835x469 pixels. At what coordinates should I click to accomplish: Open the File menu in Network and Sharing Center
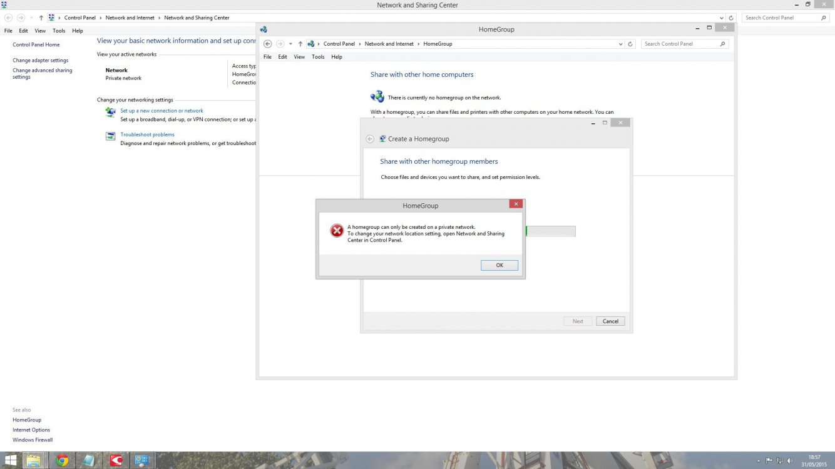8,31
